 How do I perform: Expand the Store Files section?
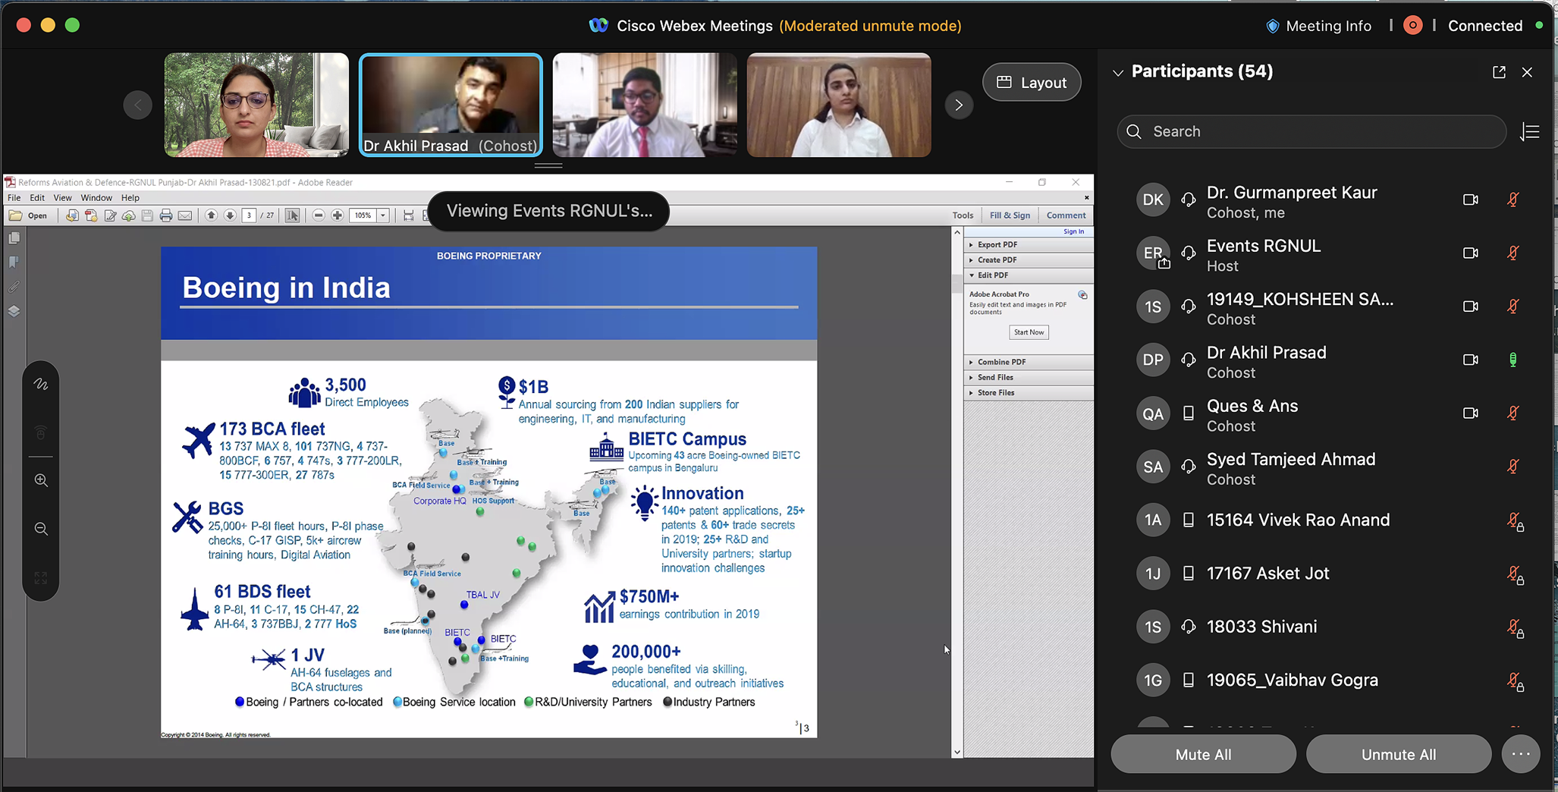[1029, 393]
